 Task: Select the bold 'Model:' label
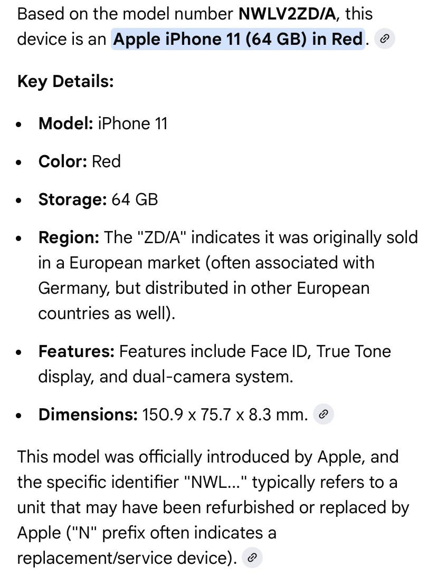66,123
